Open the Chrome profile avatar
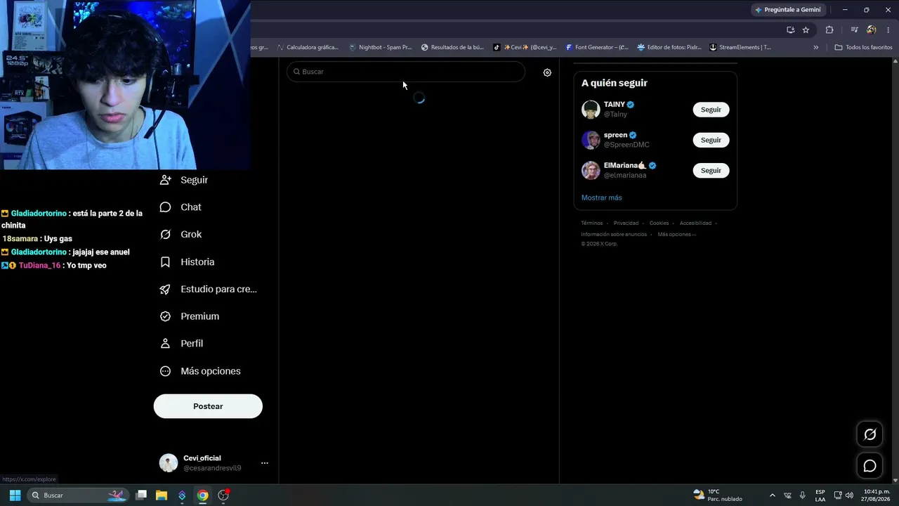899x506 pixels. click(872, 30)
